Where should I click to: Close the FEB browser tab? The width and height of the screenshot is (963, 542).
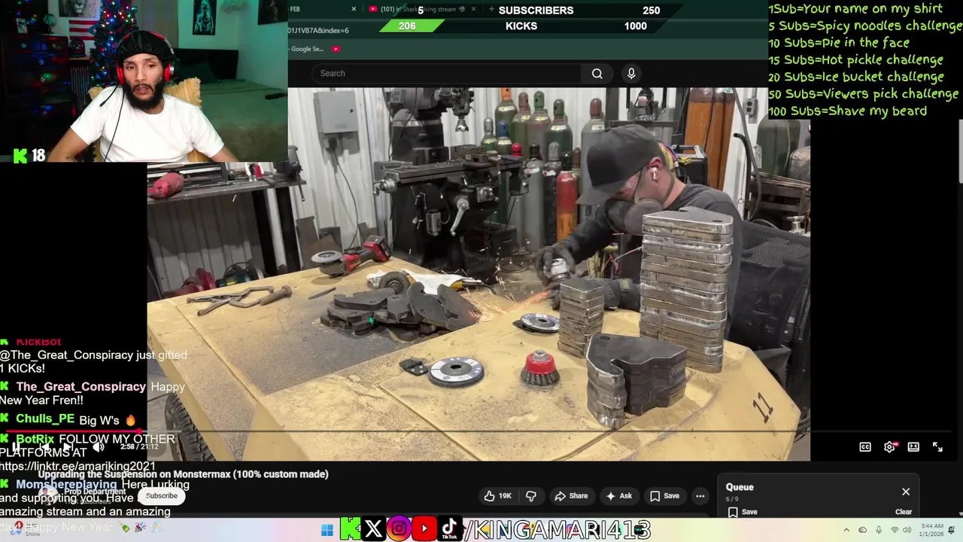coord(354,9)
